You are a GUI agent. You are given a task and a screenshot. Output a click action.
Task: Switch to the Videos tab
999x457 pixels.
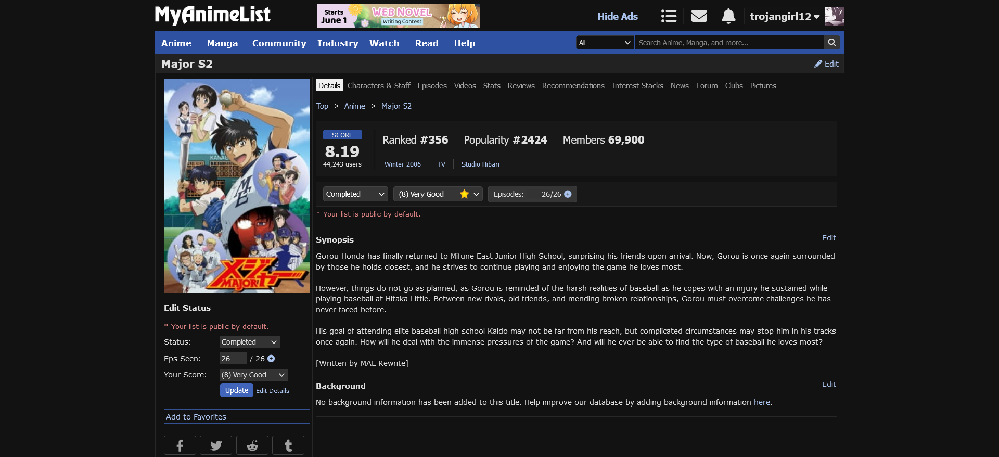coord(465,86)
